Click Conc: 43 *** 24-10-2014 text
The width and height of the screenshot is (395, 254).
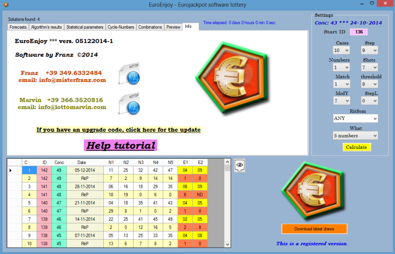tap(348, 23)
